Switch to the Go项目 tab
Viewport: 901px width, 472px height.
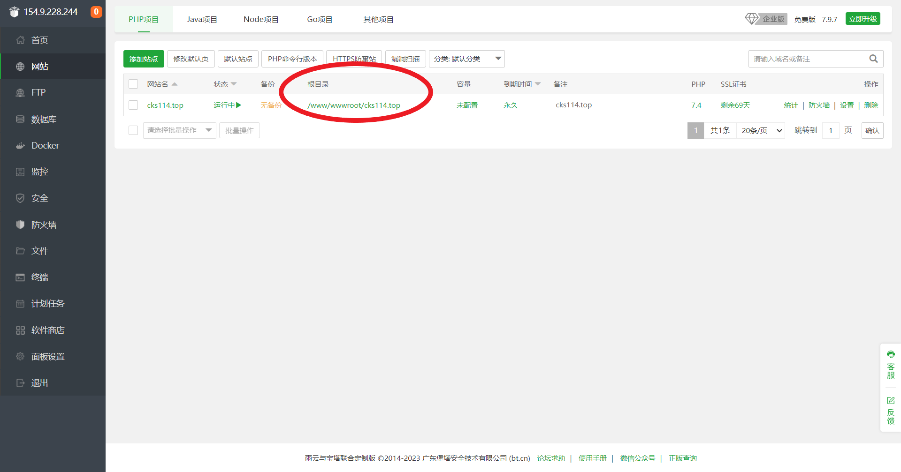point(320,19)
